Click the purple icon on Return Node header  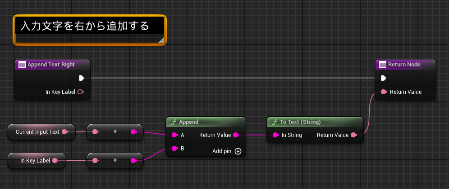[383, 65]
